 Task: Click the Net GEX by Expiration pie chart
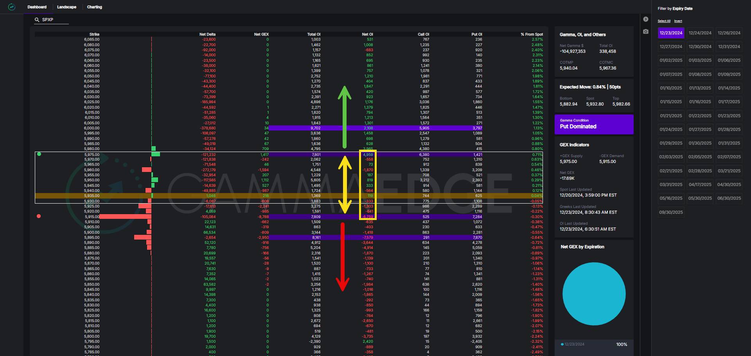click(x=594, y=293)
